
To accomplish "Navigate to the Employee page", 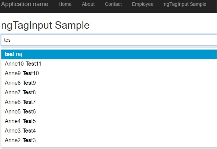I will click(143, 4).
